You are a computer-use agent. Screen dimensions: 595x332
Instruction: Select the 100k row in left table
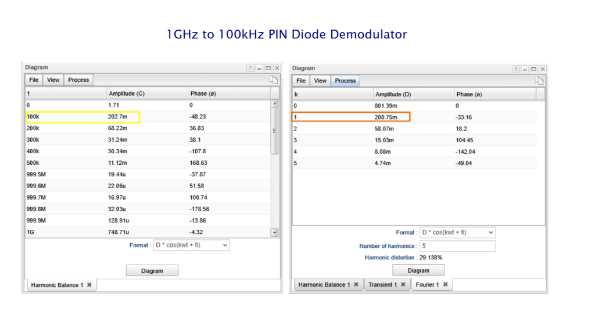83,117
